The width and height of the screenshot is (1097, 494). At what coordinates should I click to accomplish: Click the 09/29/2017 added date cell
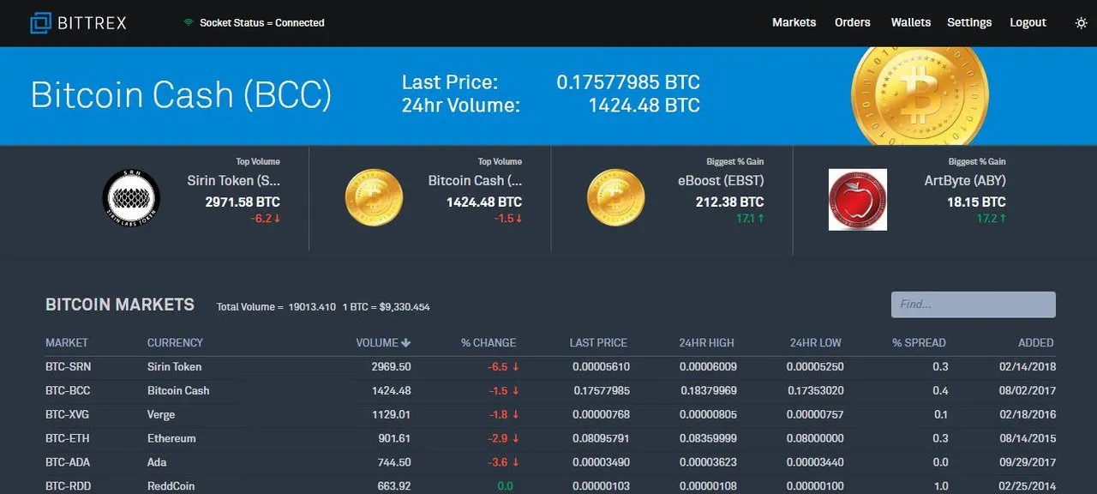click(x=1027, y=462)
